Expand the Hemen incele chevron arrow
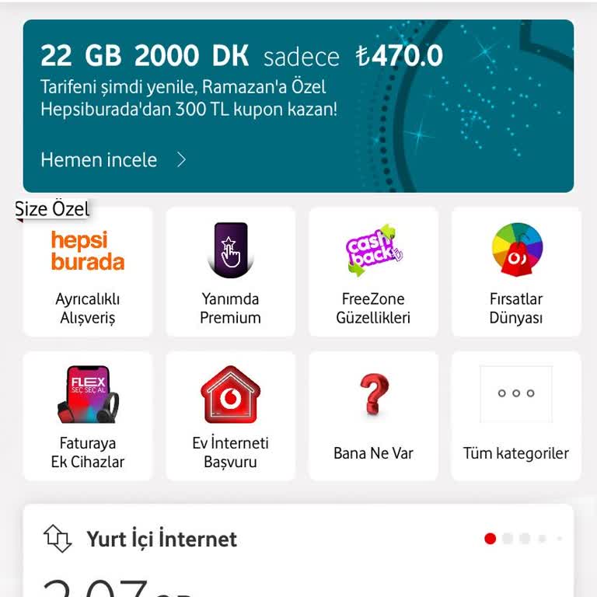The image size is (597, 597). coord(181,160)
